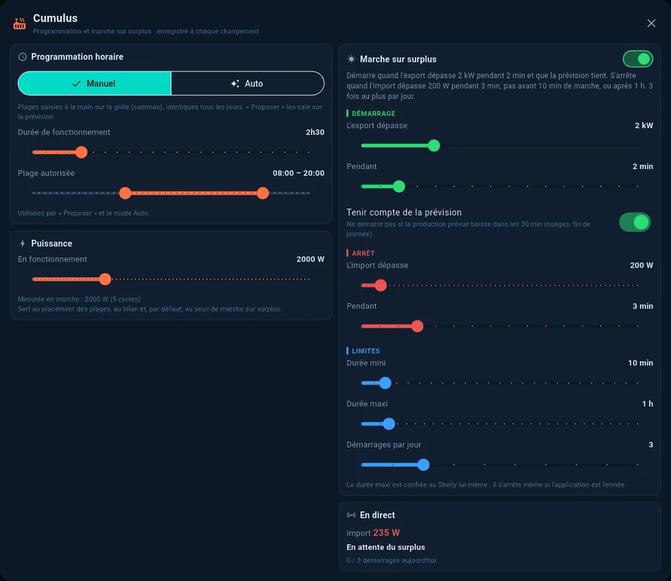
Task: Click the 0 / 3 démarrages aujourd'hui counter
Action: point(391,560)
